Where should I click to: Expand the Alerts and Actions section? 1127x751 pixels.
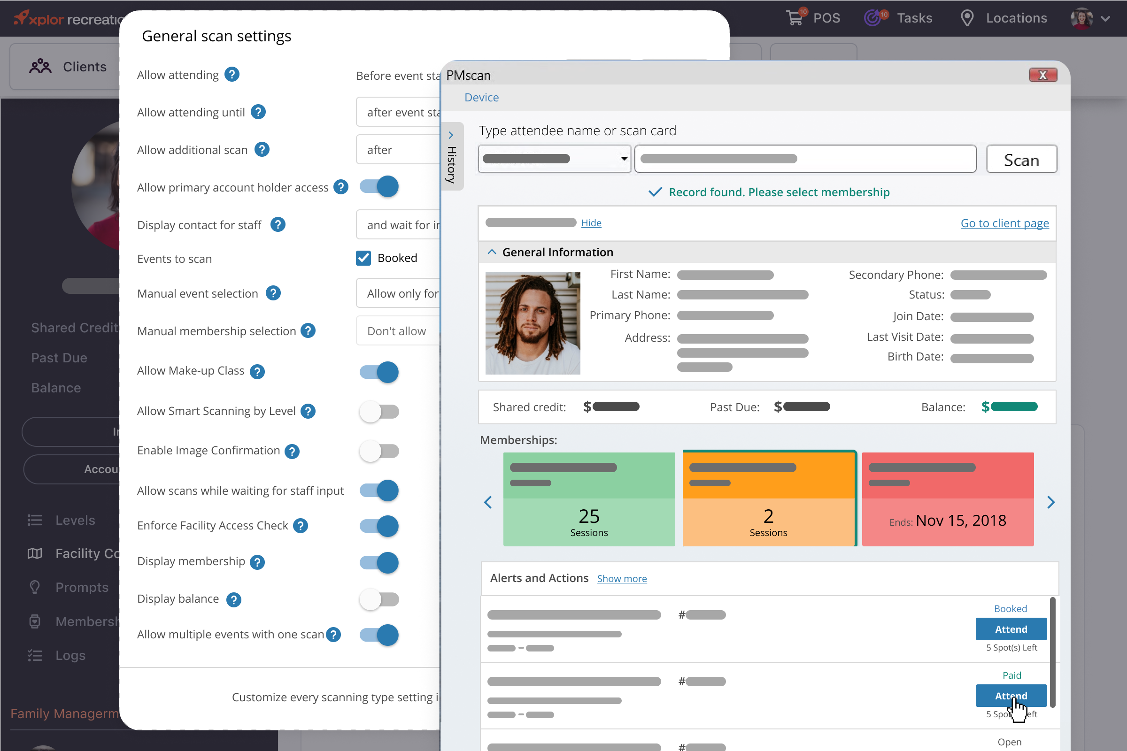[x=621, y=577]
